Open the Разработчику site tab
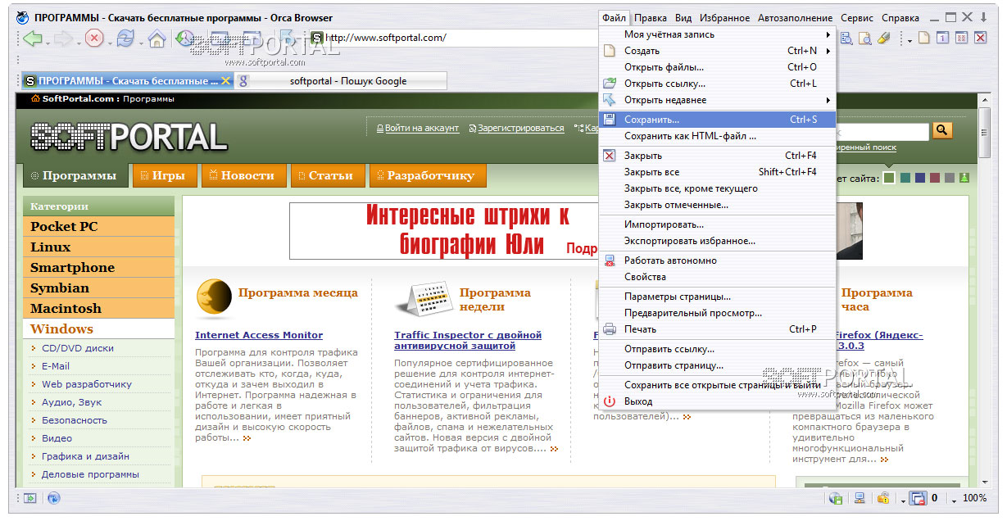1007x521 pixels. click(x=428, y=175)
